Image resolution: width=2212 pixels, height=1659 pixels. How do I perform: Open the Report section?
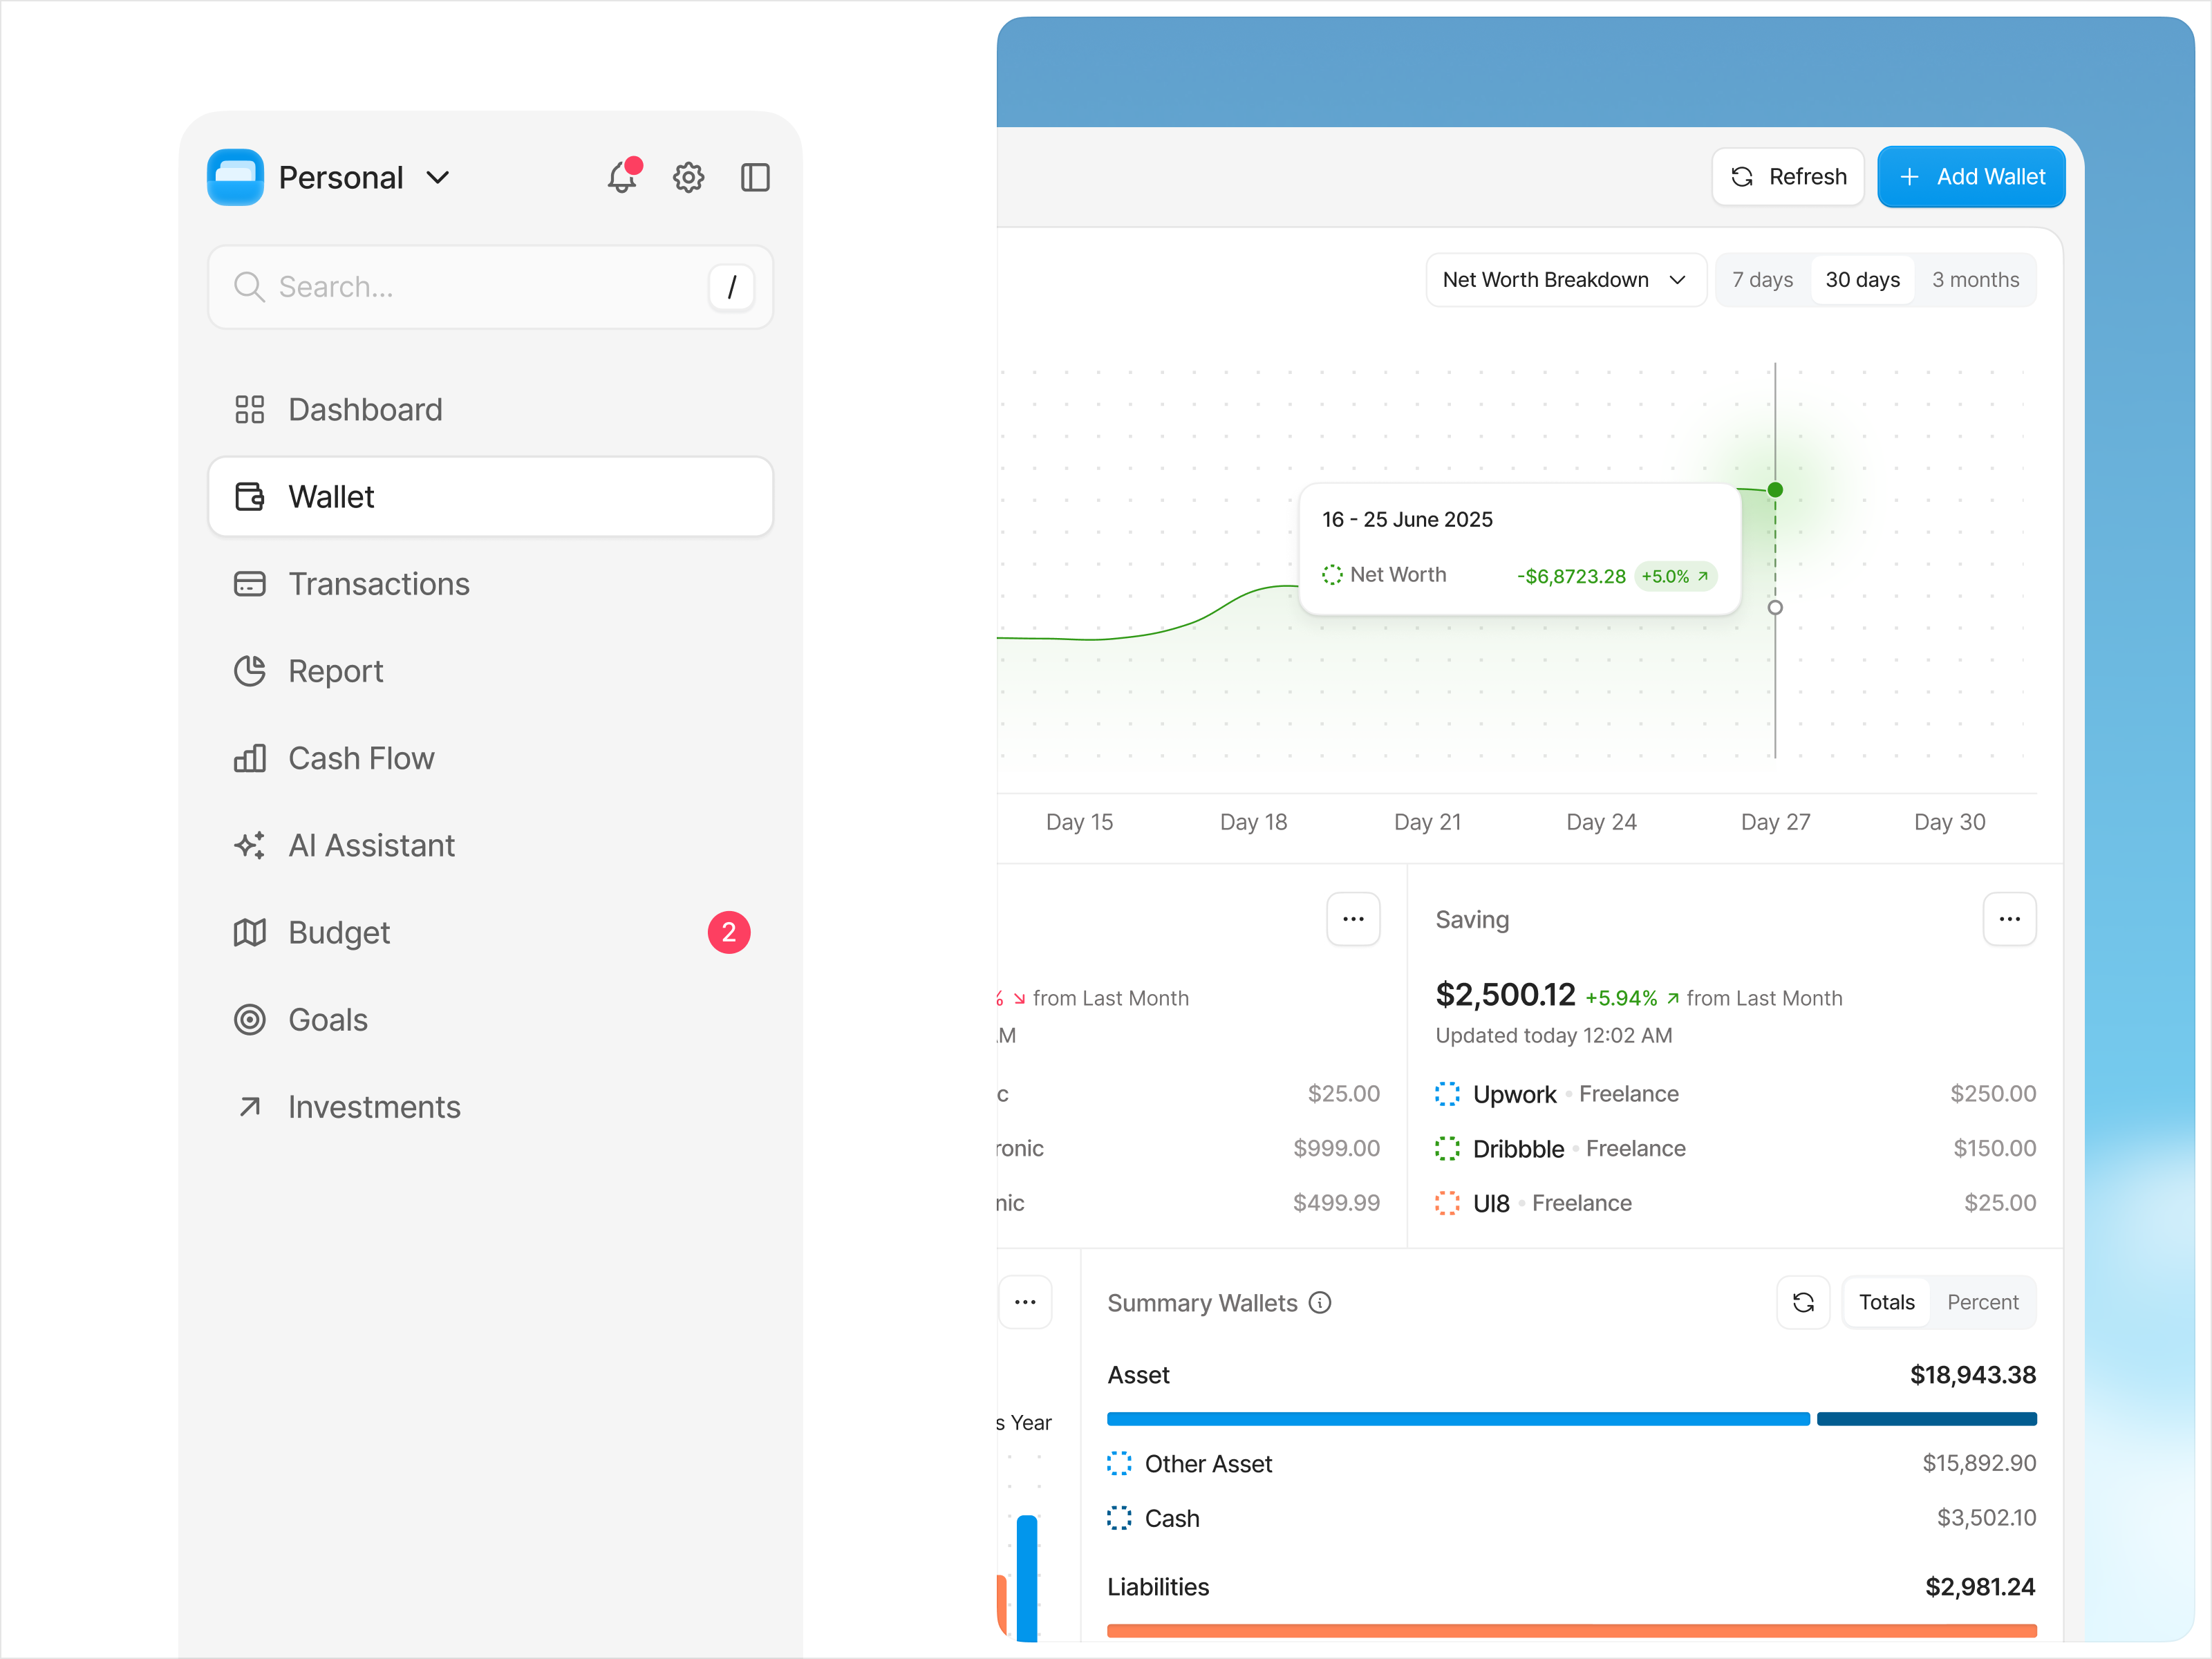coord(335,671)
